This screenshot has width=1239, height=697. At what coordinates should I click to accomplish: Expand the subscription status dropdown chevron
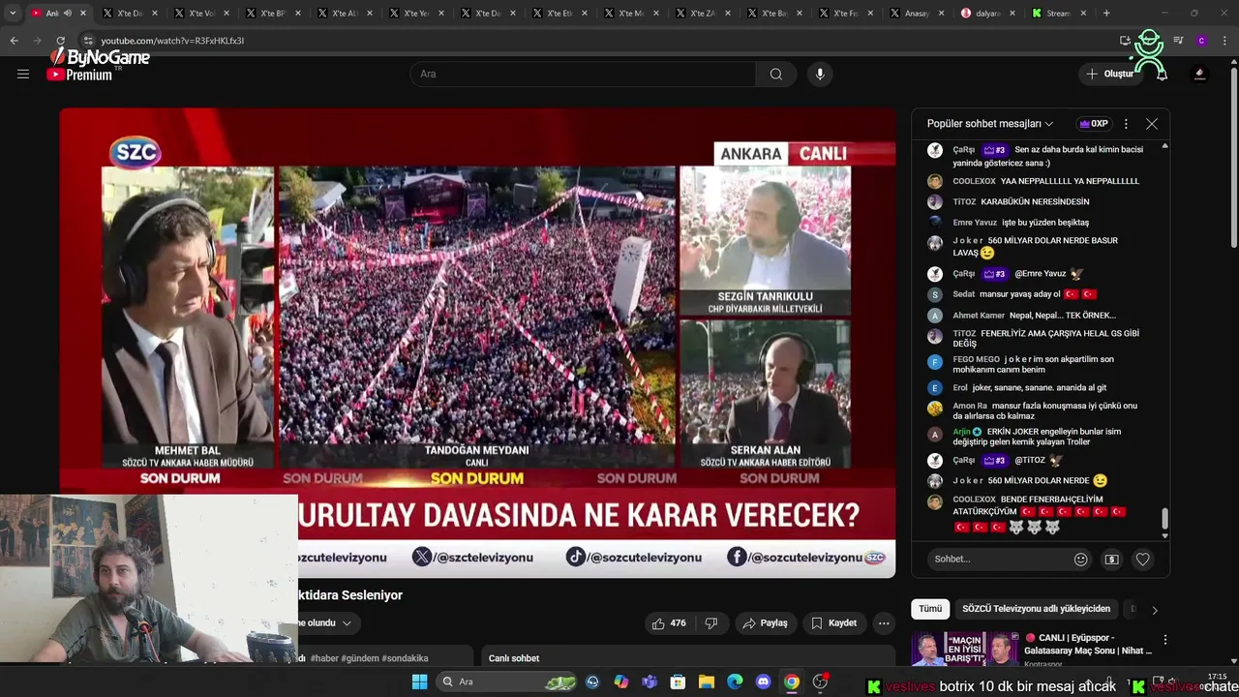347,623
